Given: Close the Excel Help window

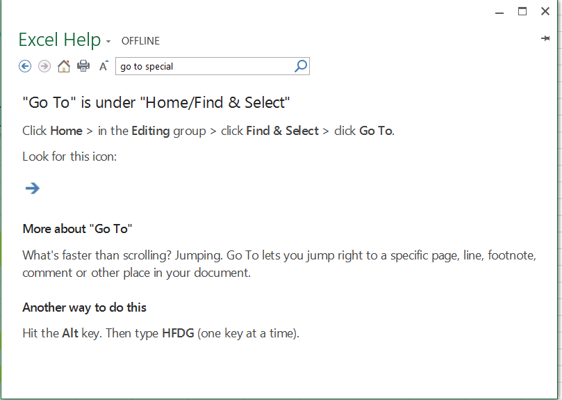Looking at the screenshot, I should click(545, 11).
